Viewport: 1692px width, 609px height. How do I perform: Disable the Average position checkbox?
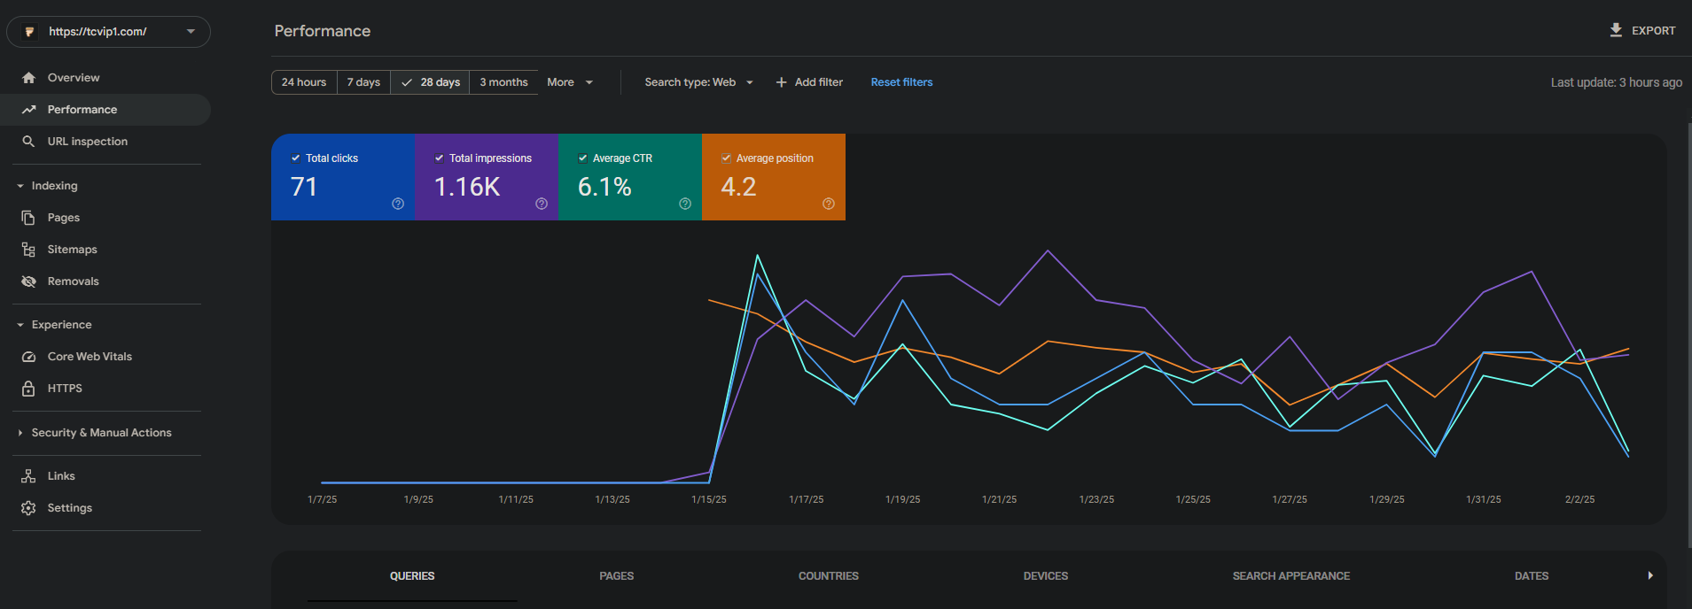pyautogui.click(x=727, y=158)
